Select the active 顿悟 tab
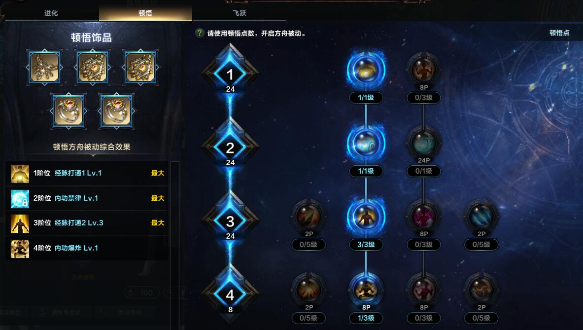This screenshot has width=583, height=330. click(145, 13)
